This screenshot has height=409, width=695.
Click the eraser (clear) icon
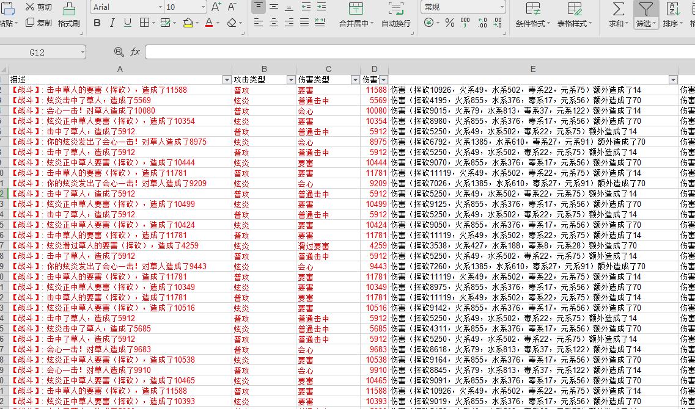(232, 23)
